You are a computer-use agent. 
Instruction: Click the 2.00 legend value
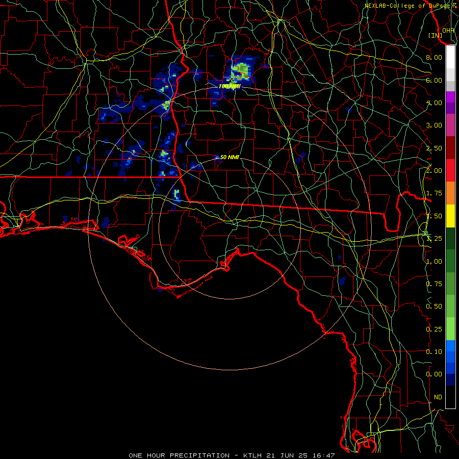coord(434,171)
